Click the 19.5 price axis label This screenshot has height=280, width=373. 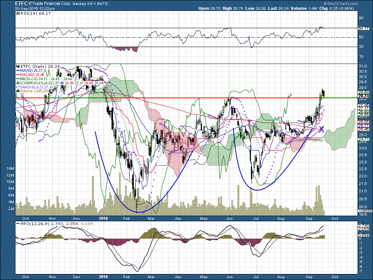362,214
